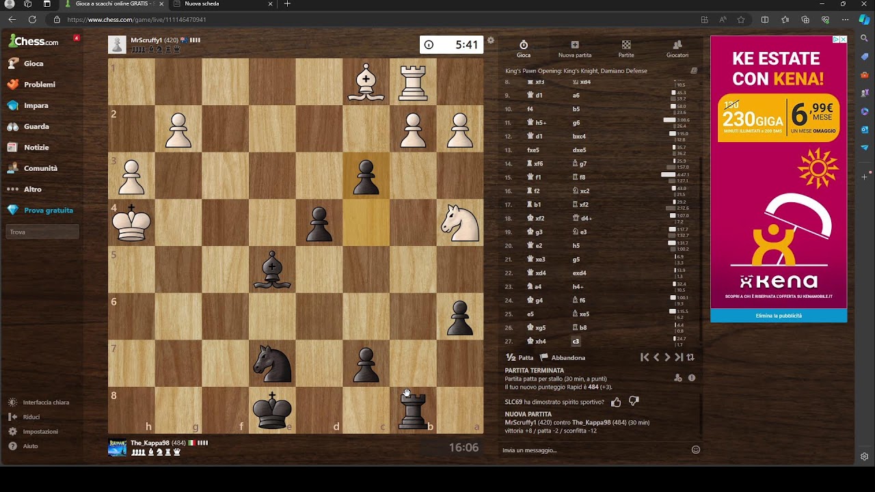Step forward one move in the game
875x492 pixels.
668,357
